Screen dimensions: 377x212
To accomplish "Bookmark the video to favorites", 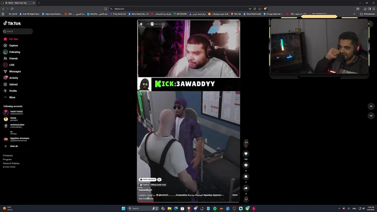I will [246, 177].
